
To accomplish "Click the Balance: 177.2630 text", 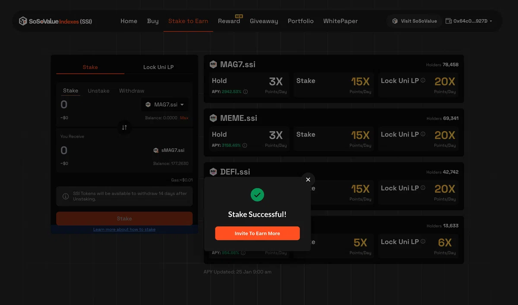I will (171, 164).
